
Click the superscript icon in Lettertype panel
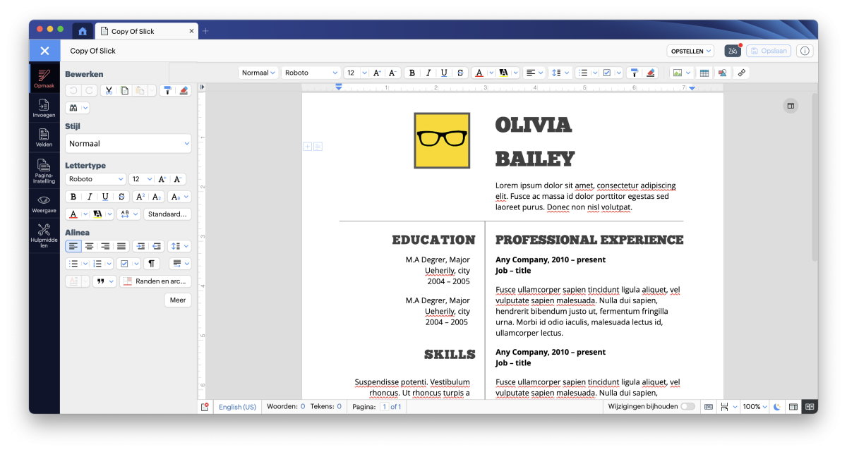(141, 197)
